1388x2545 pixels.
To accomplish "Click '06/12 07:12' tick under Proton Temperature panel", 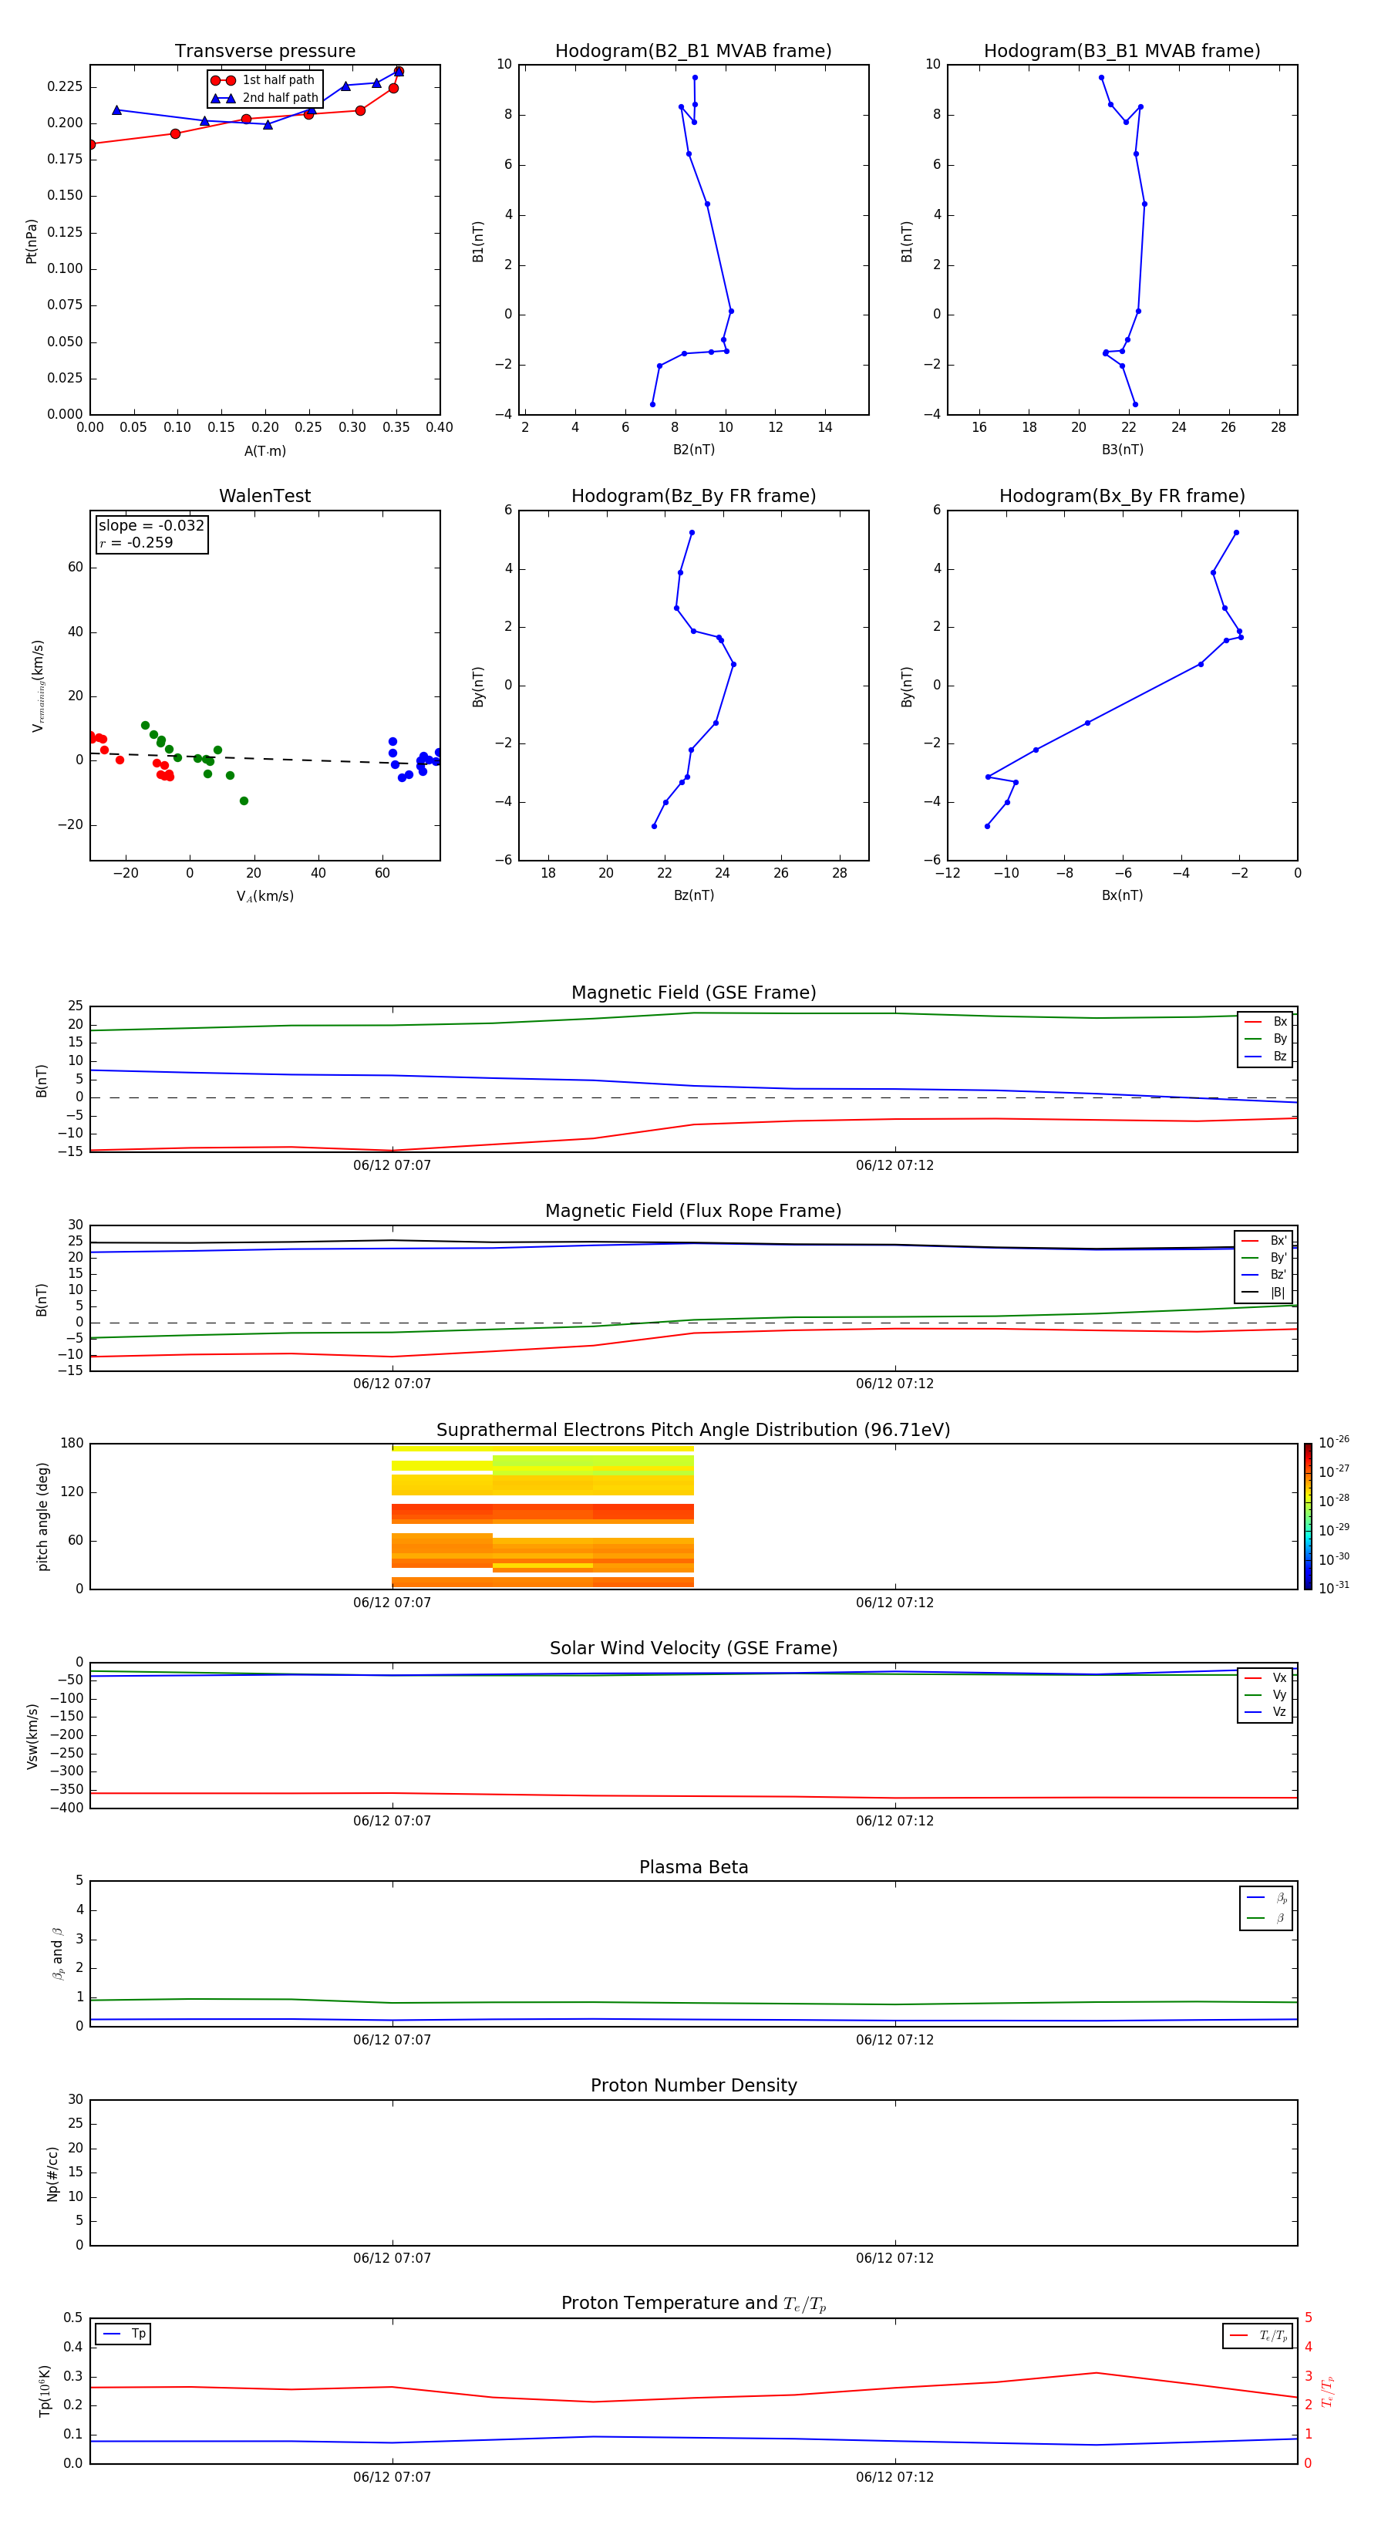I will [x=895, y=2478].
